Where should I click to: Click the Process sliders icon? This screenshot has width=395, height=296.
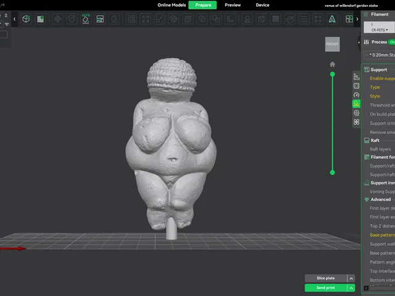[366, 42]
